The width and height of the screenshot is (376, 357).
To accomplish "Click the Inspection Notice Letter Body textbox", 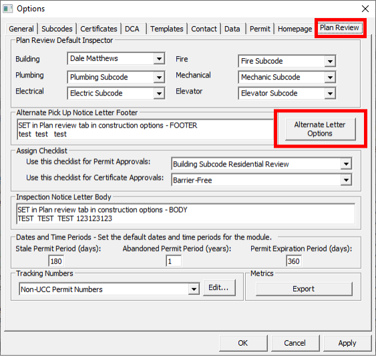I will click(x=186, y=214).
